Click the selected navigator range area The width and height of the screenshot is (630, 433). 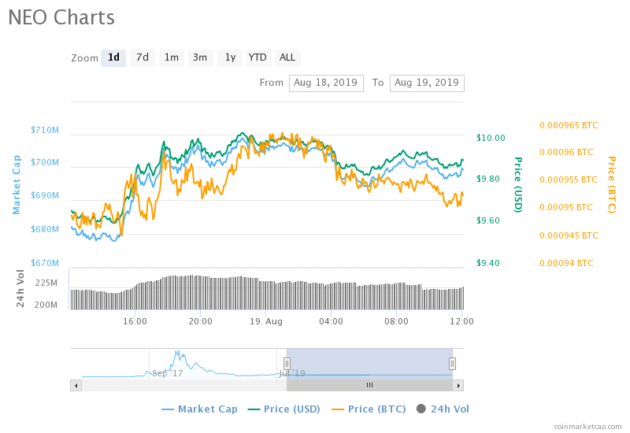pos(369,364)
